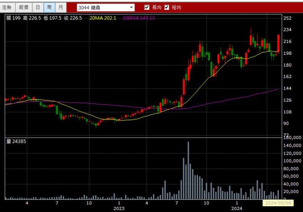Click the 2023 year label on time axis
The image size is (303, 212).
coord(119,208)
